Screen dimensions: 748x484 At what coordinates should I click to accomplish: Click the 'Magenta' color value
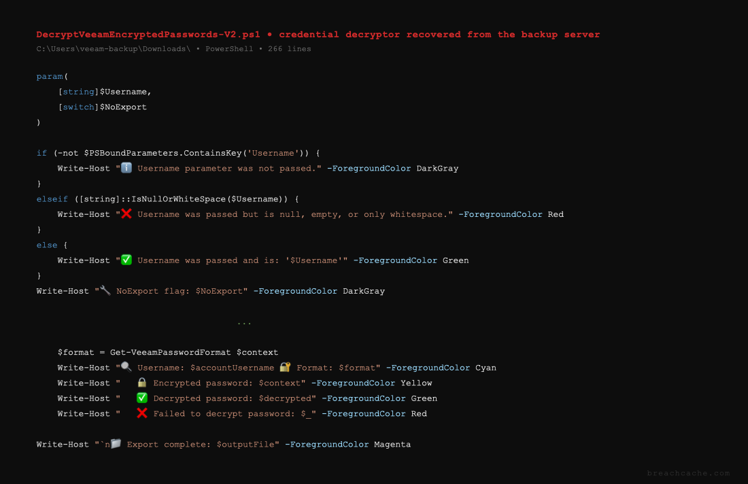coord(392,445)
